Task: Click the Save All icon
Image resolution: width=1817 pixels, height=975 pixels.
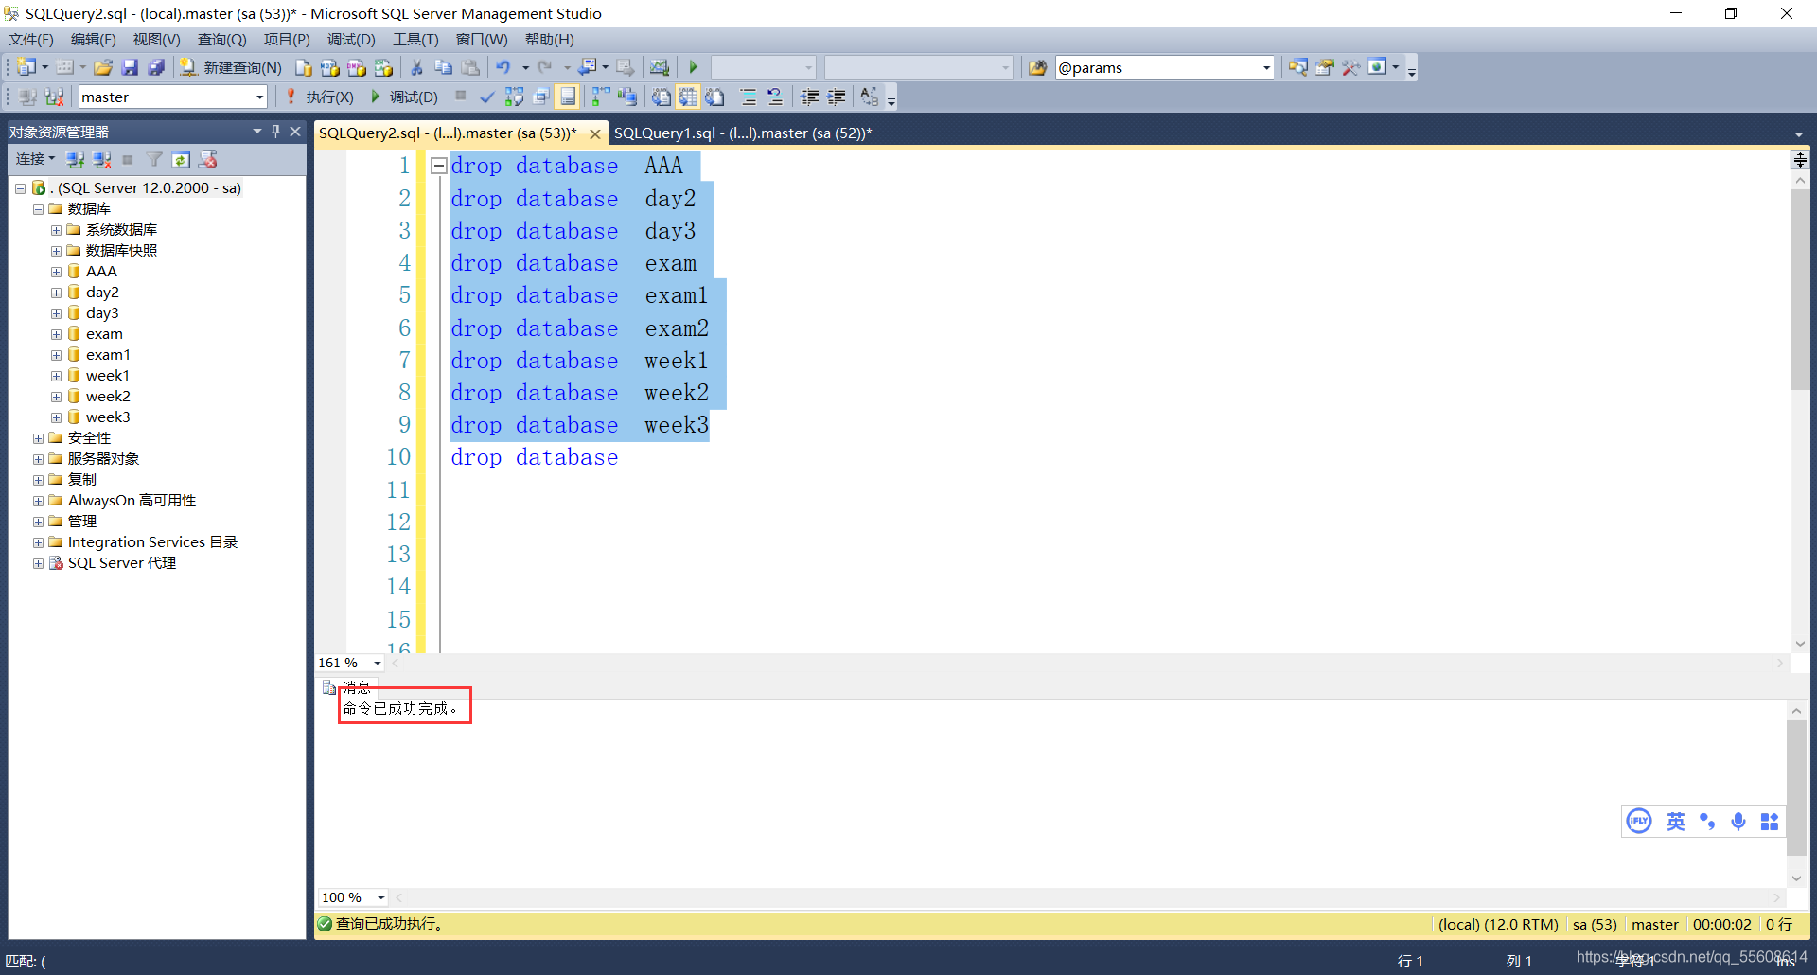Action: coord(156,67)
